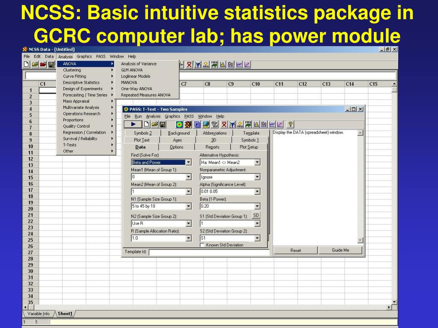Toggle the Known Std Deviation checkbox

[x=202, y=245]
